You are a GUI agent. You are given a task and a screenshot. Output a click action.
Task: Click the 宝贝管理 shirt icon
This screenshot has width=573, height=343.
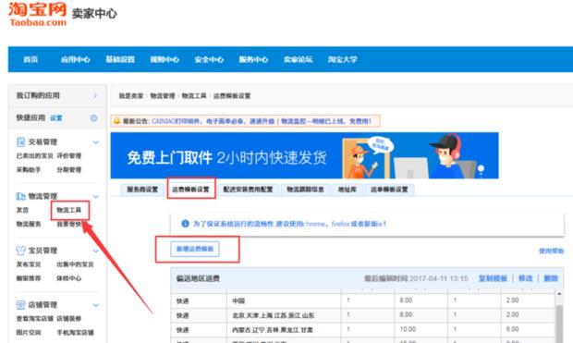point(20,251)
